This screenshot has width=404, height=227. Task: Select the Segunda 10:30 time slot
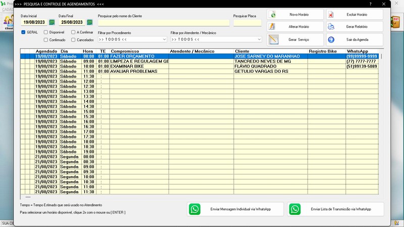[x=199, y=182]
